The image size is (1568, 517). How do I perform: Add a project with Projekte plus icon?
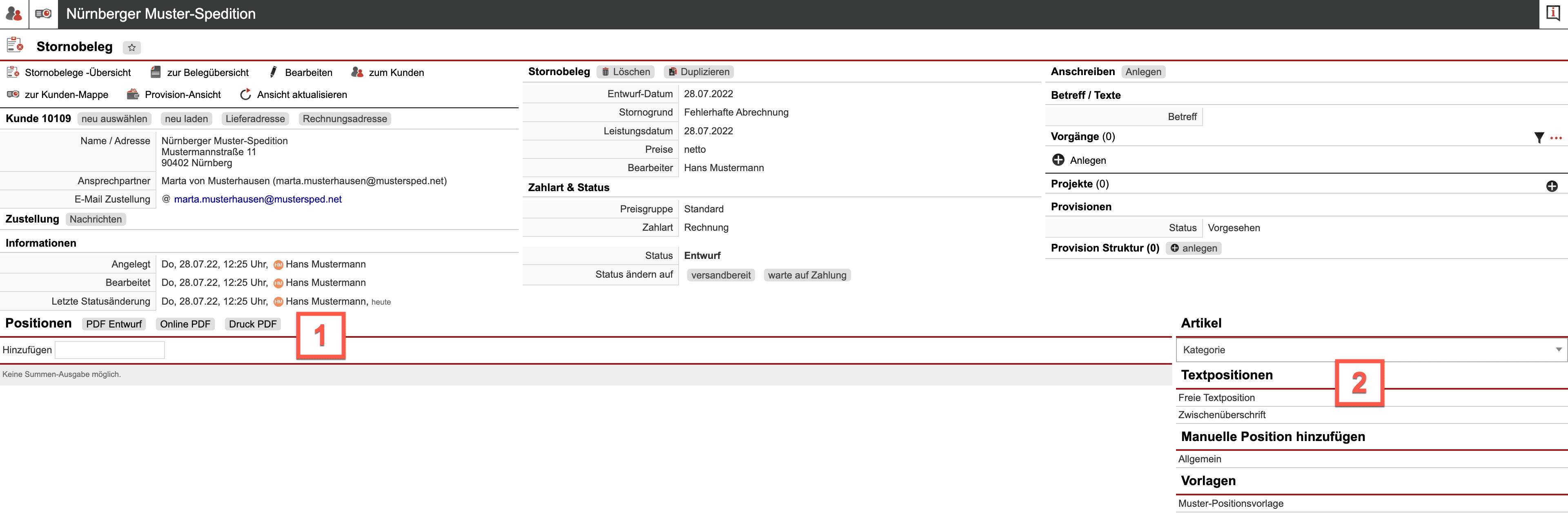[x=1552, y=186]
